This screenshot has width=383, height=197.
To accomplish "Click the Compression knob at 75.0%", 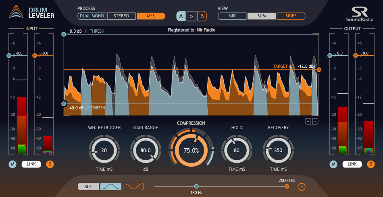I will 191,150.
